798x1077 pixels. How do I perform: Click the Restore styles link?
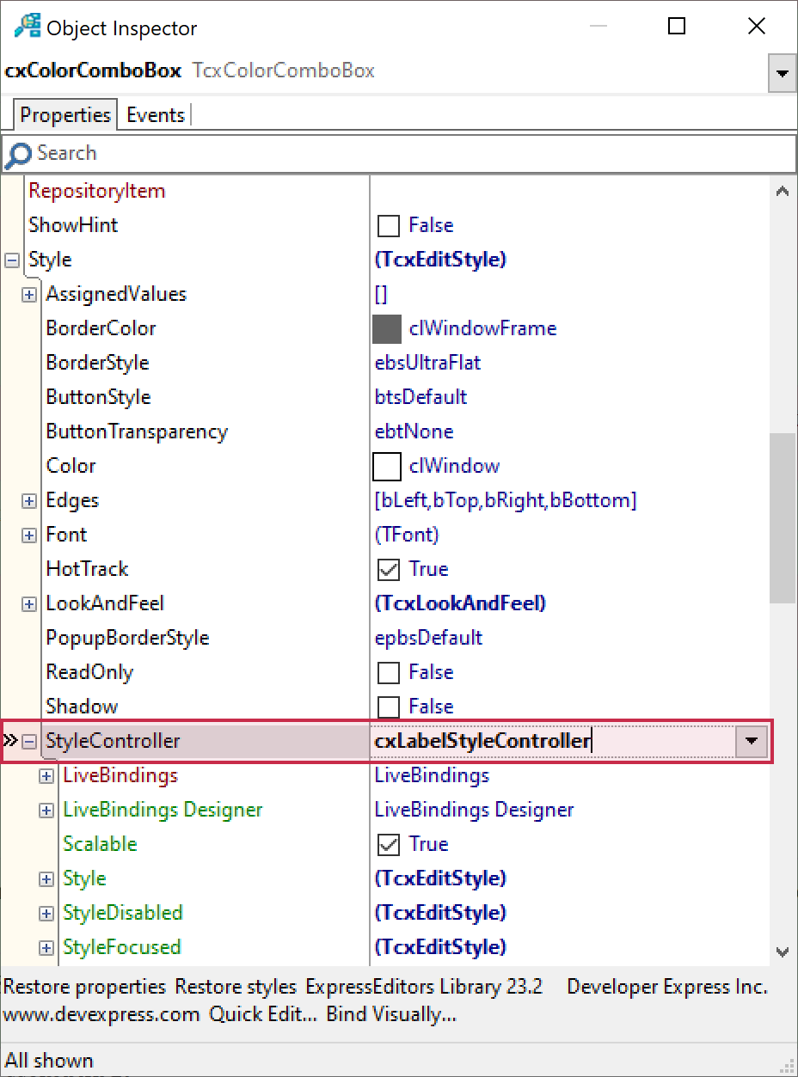pos(236,987)
